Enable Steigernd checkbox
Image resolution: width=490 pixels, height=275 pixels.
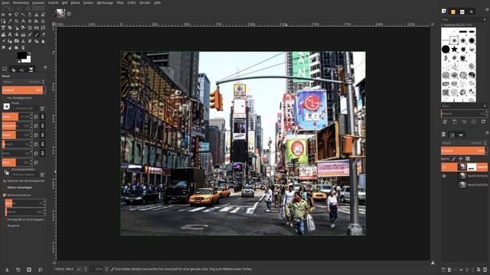point(5,226)
